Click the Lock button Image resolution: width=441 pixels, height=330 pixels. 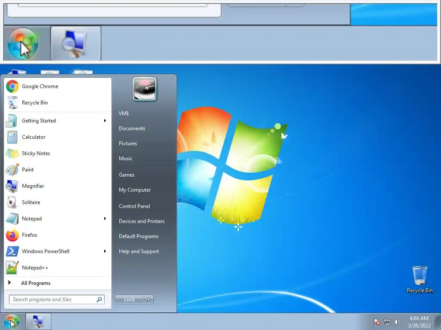pos(130,299)
